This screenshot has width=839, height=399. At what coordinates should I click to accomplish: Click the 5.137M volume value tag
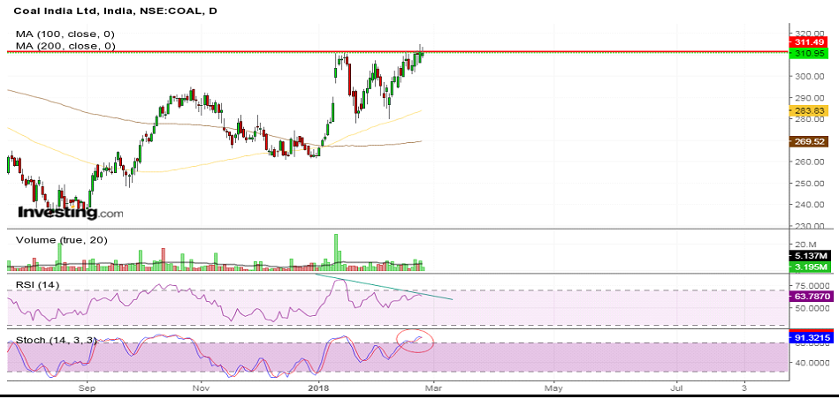[809, 256]
